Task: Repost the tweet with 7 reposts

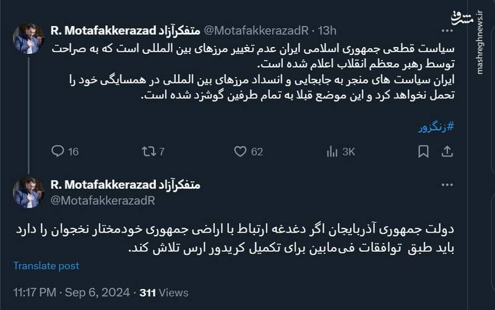Action: click(x=147, y=151)
